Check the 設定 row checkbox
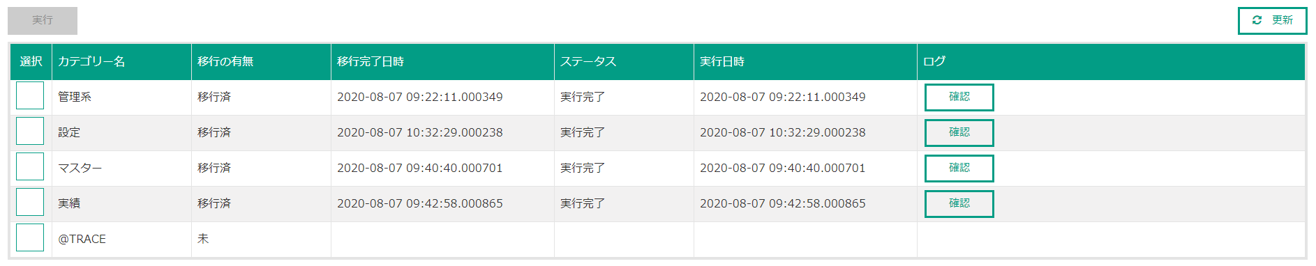The image size is (1316, 266). (30, 131)
